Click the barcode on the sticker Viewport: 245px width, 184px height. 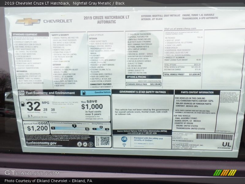point(214,137)
